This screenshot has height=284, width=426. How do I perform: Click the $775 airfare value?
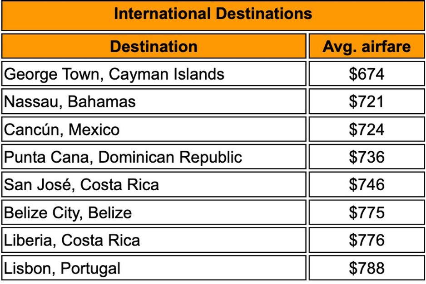click(366, 212)
